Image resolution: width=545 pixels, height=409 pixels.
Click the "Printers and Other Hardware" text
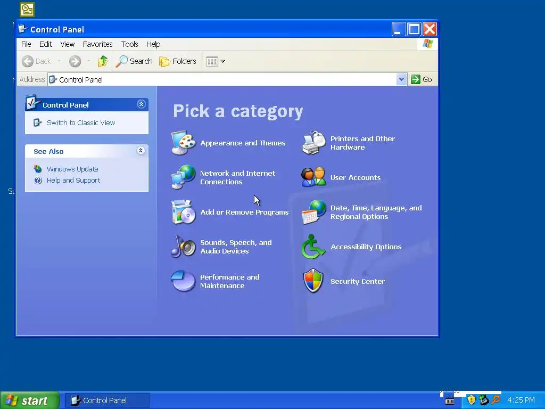(x=362, y=143)
